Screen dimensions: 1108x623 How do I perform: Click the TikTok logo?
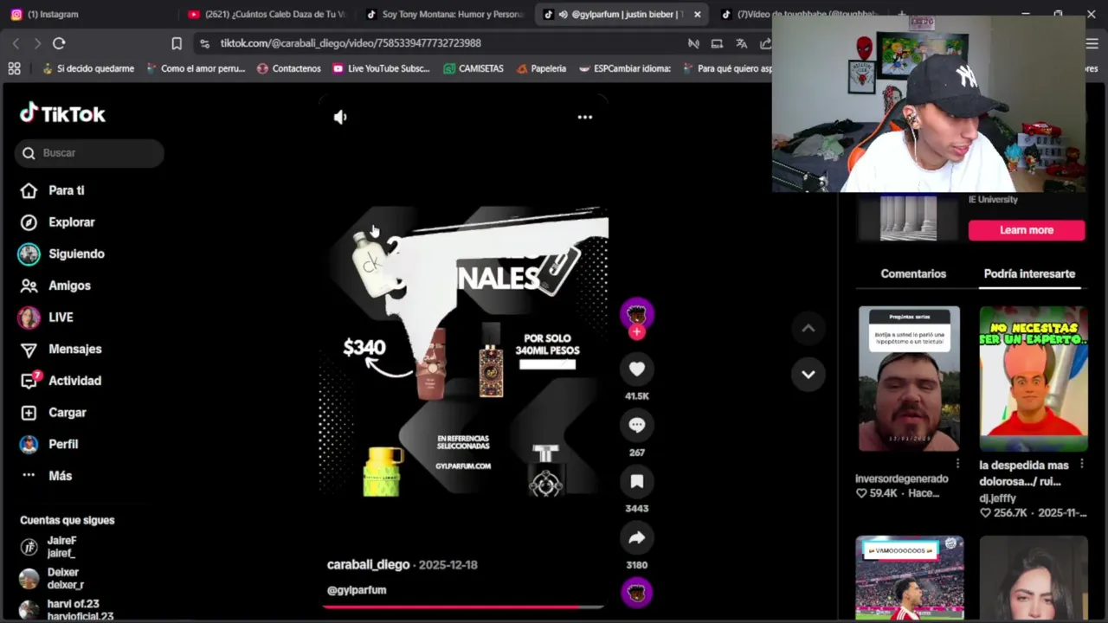[x=62, y=113]
